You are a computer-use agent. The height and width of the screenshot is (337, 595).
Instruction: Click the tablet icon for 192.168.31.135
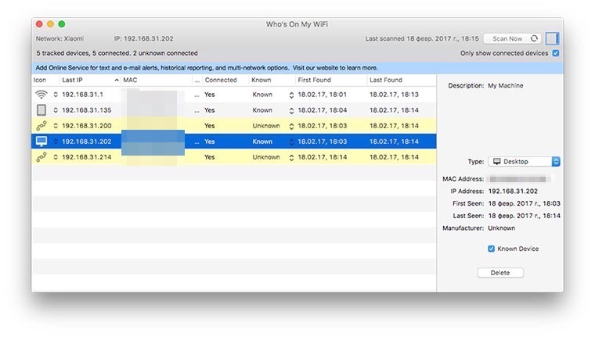point(41,109)
